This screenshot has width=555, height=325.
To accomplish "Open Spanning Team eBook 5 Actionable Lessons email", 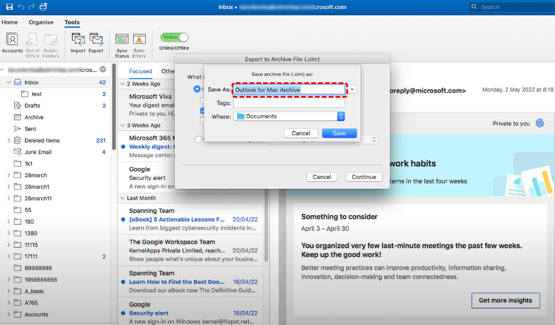I will [190, 219].
